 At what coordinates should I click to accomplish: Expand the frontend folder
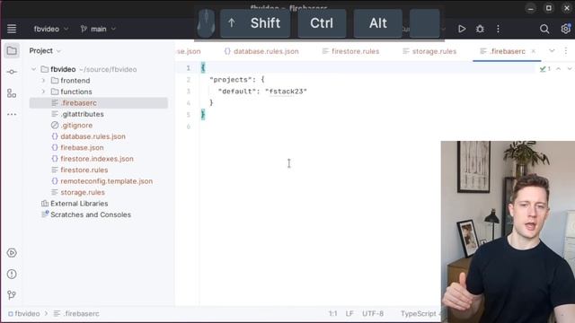[x=43, y=80]
